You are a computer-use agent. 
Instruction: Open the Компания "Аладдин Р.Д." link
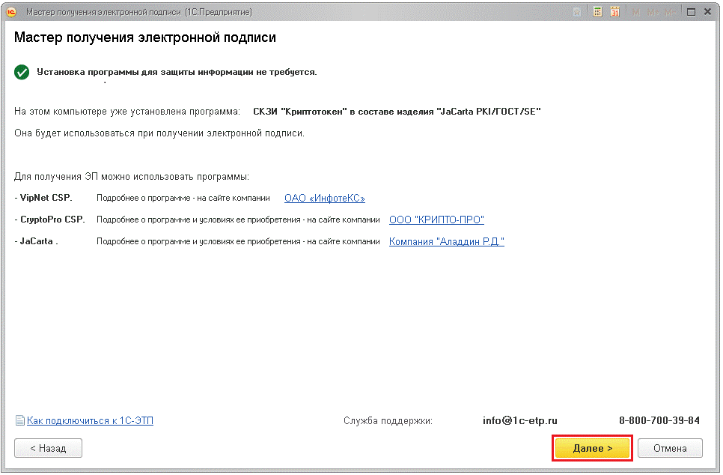tap(447, 242)
